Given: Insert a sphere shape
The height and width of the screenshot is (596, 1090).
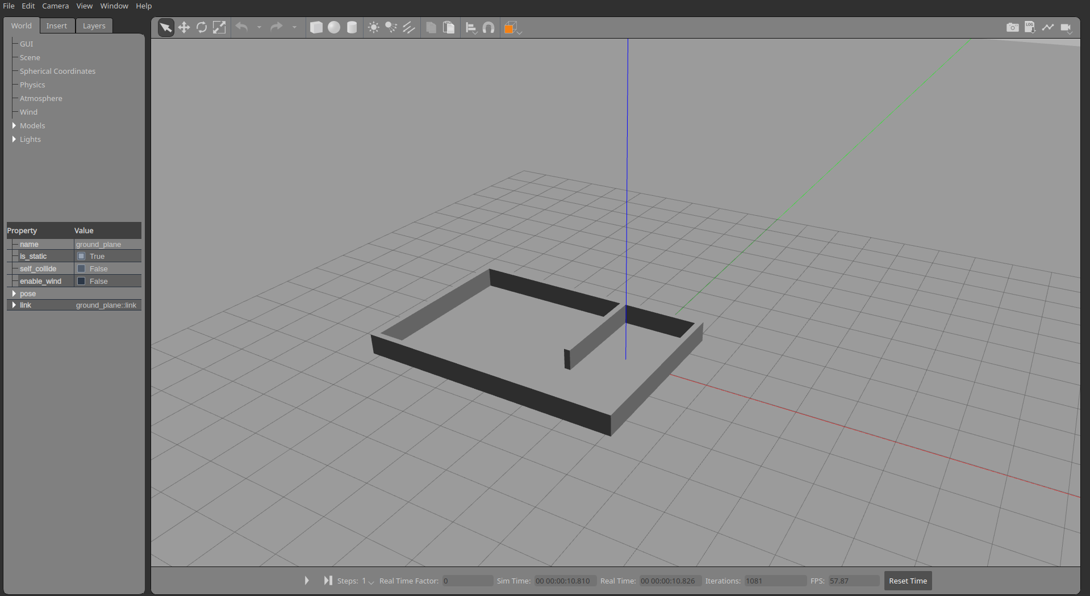Looking at the screenshot, I should (334, 27).
